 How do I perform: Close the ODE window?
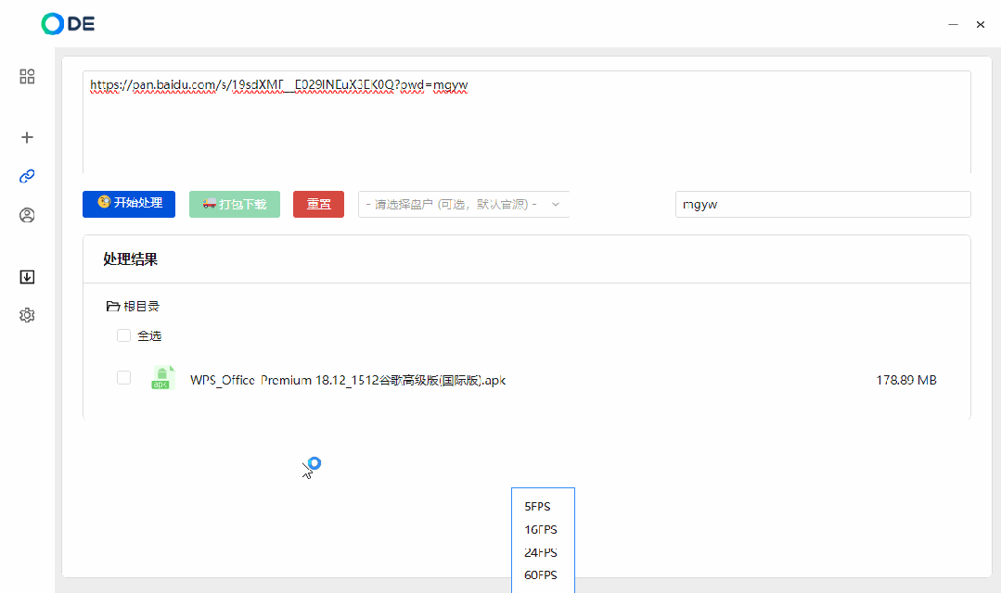tap(981, 24)
